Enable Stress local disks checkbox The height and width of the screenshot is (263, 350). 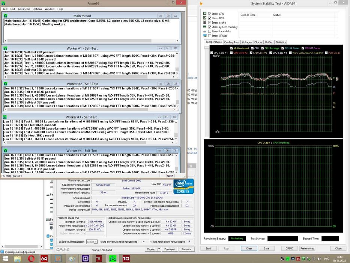(210, 31)
